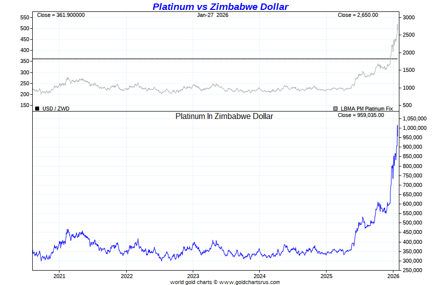Click the 250 left axis label
This screenshot has height=285, width=441.
point(25,83)
